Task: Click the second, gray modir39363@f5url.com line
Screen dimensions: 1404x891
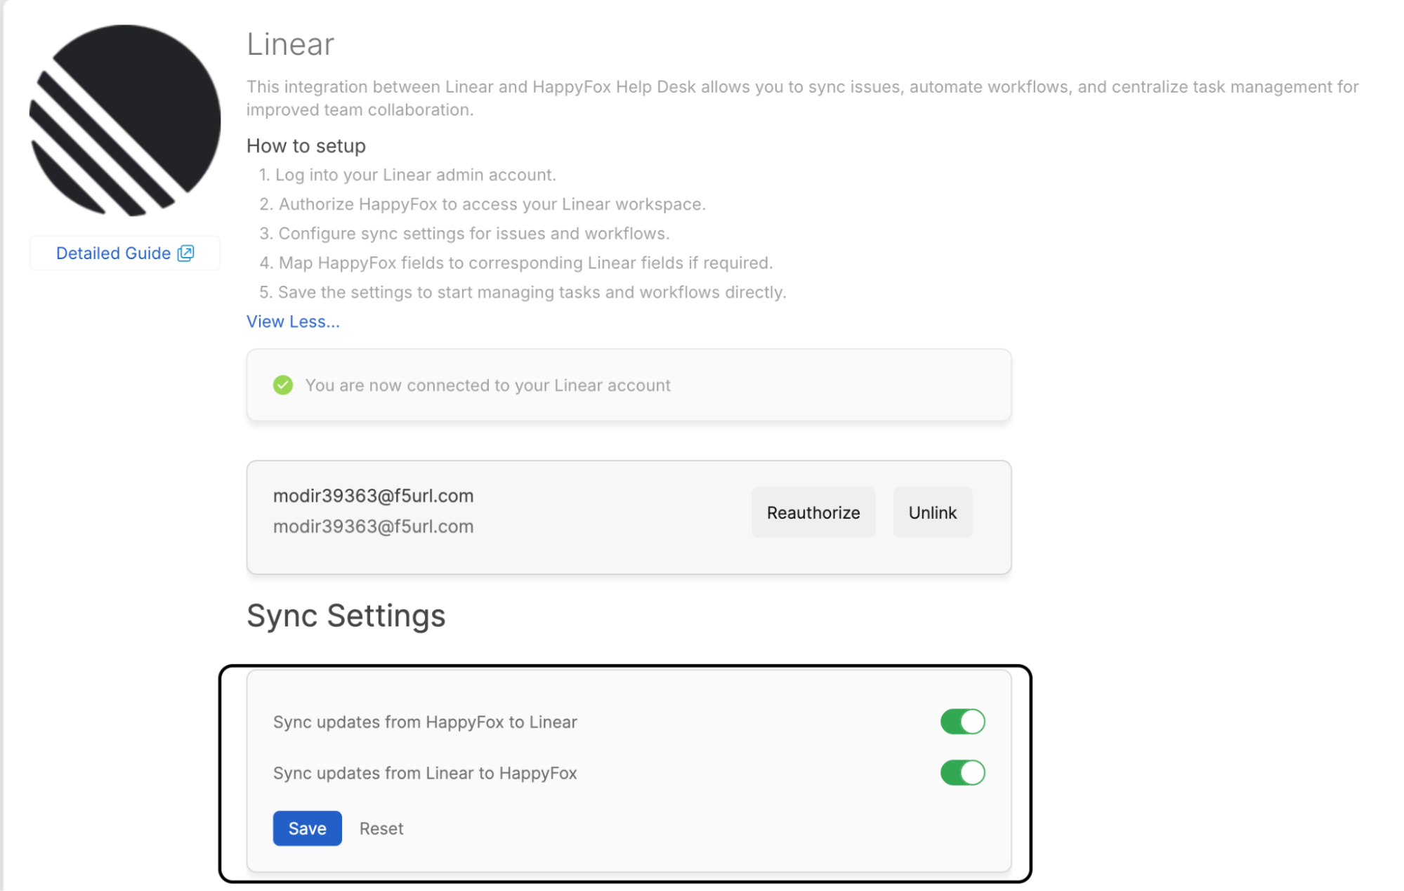Action: point(374,527)
